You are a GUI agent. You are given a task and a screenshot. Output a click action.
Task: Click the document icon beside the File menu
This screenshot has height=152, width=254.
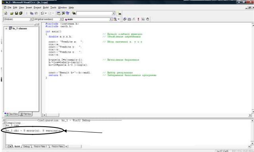5,8
